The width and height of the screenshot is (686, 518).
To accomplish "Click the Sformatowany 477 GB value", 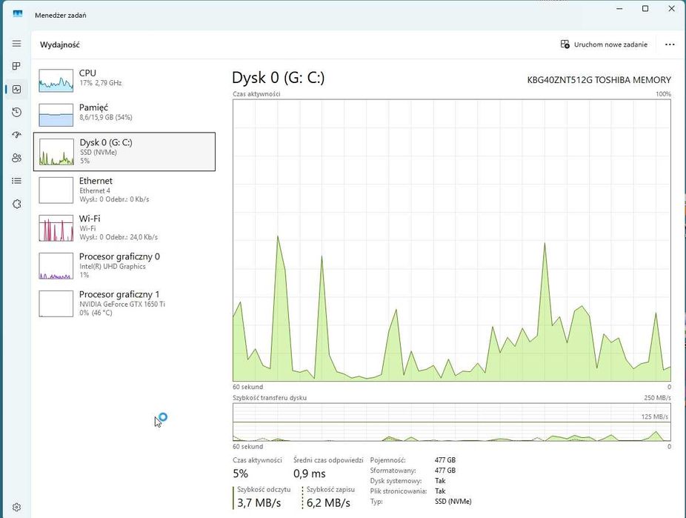I will [445, 471].
